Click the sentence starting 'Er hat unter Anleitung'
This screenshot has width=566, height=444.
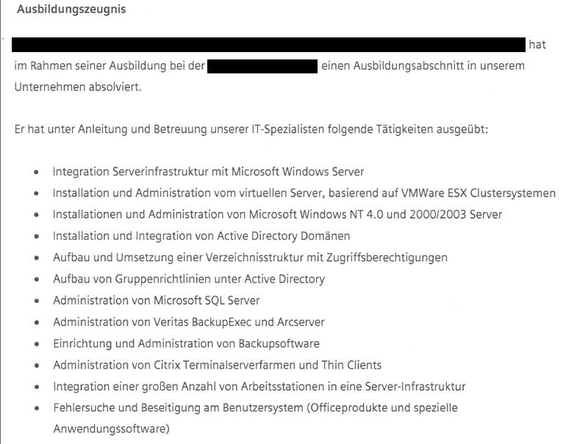tap(251, 129)
